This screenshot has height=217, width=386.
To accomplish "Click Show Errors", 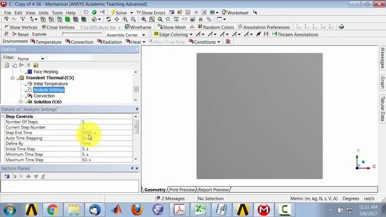I will pyautogui.click(x=151, y=13).
